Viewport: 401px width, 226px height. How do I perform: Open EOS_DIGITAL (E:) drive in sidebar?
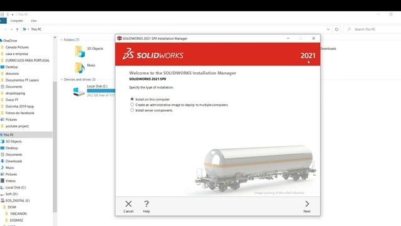18,201
